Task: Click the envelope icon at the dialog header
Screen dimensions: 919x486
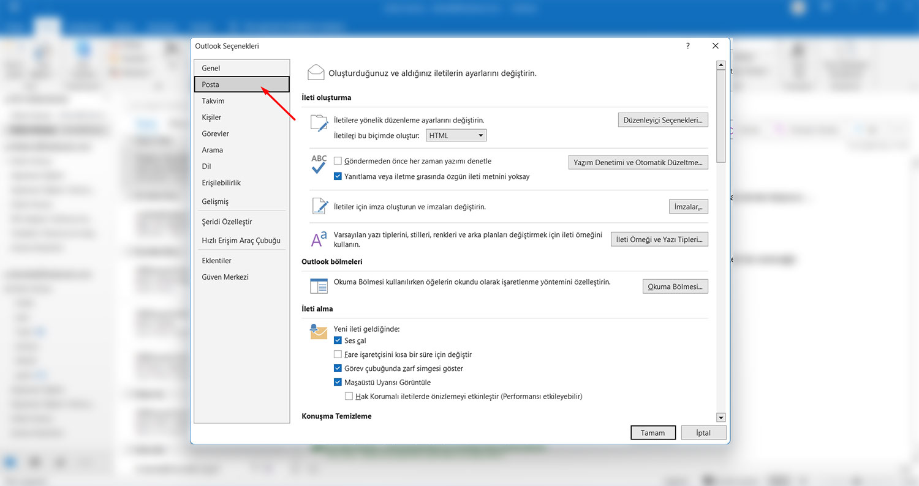Action: click(316, 73)
